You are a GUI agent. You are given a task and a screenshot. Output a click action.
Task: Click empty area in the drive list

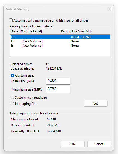tap(60, 52)
